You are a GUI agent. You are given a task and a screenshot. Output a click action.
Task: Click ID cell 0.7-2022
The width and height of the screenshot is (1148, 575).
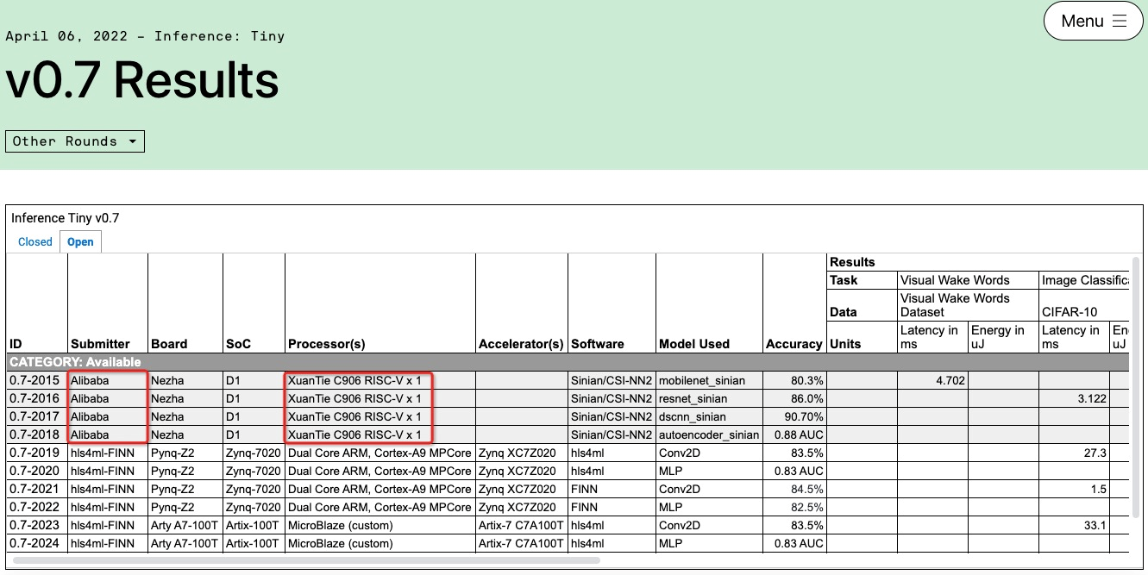tap(37, 507)
